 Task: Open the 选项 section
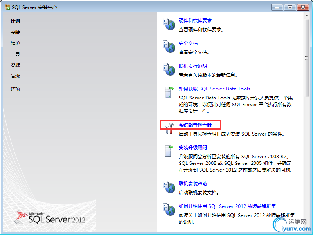coord(15,89)
